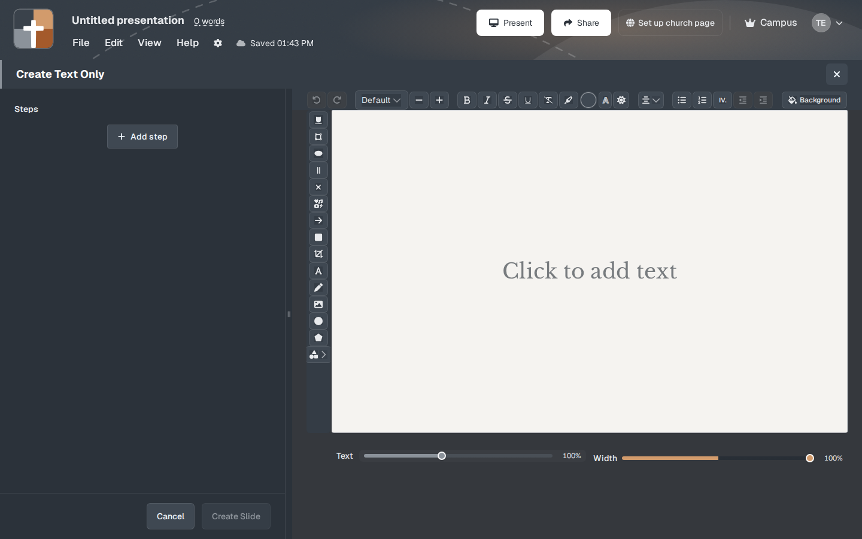The image size is (862, 539).
Task: Click the Share button
Action: click(581, 23)
